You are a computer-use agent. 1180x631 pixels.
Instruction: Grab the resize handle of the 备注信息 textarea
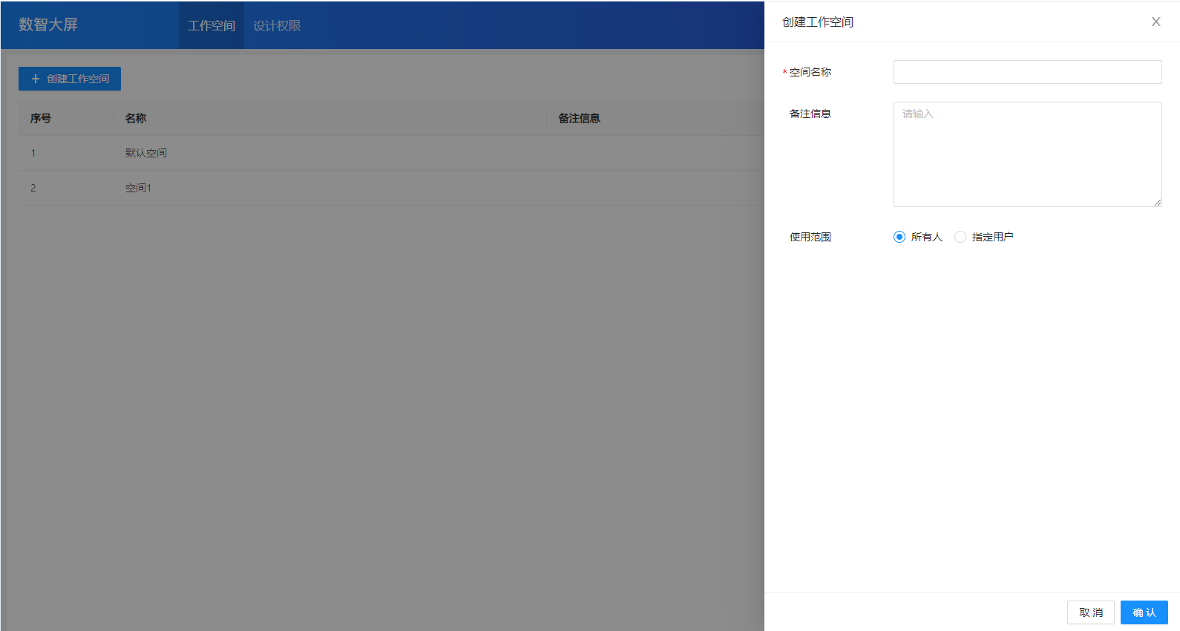[1157, 202]
